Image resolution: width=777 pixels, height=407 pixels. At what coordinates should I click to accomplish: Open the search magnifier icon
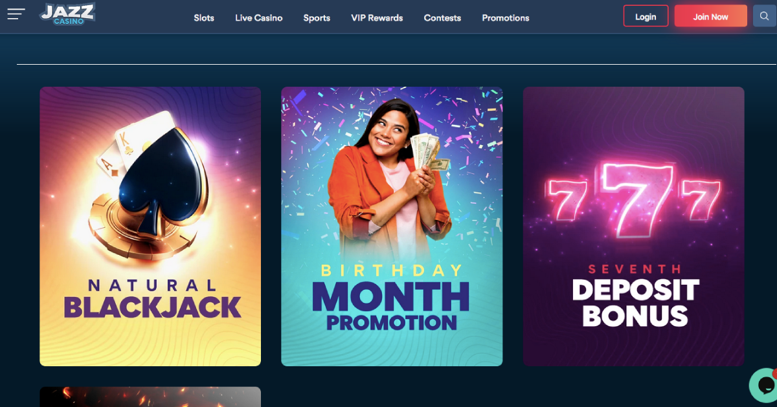coord(765,16)
